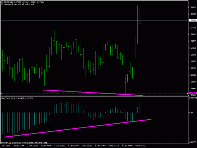Click the 1.26120 price axis label
Viewport: 197px width, 148px height.
click(193, 75)
